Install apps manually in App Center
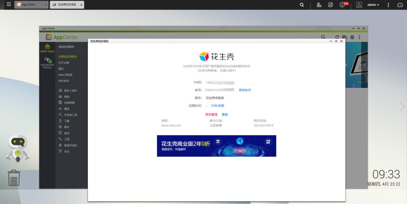This screenshot has height=204, width=407. [344, 37]
